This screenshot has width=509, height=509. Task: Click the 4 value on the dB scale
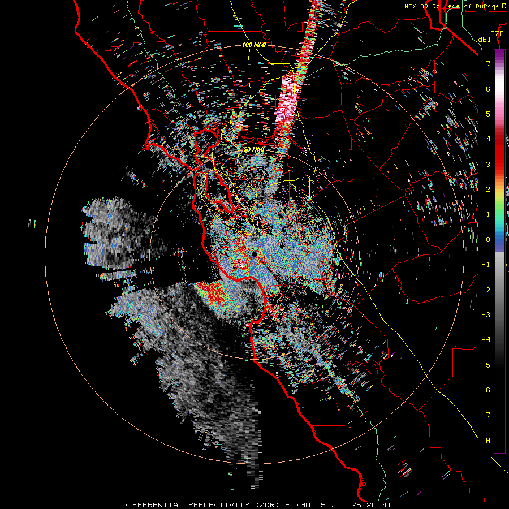[488, 139]
